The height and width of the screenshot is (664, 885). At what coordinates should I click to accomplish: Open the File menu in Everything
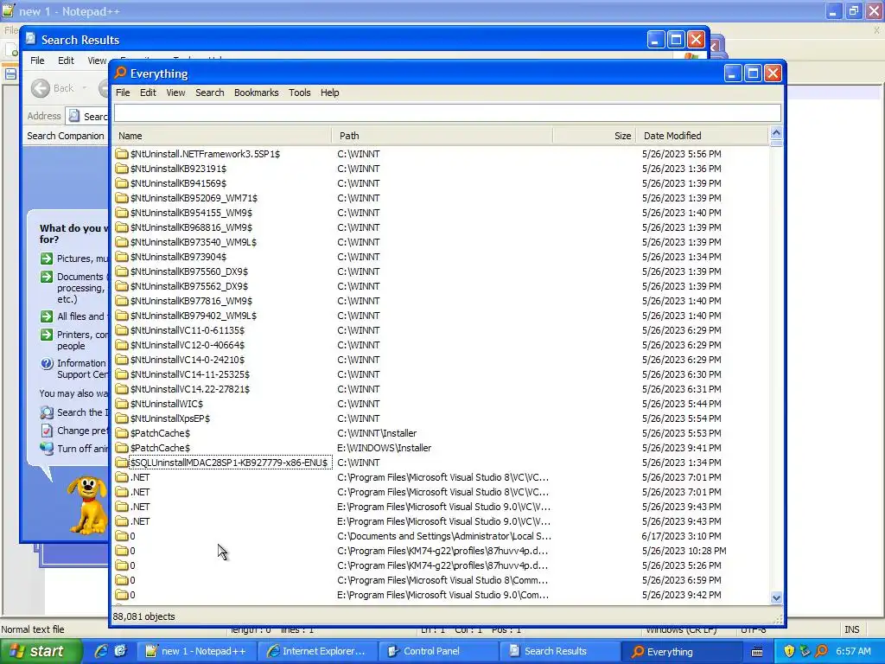coord(123,93)
